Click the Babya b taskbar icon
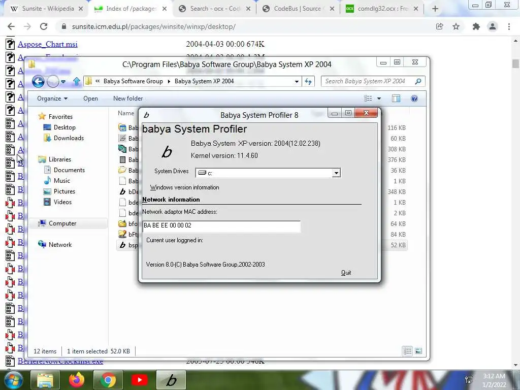 [x=171, y=380]
